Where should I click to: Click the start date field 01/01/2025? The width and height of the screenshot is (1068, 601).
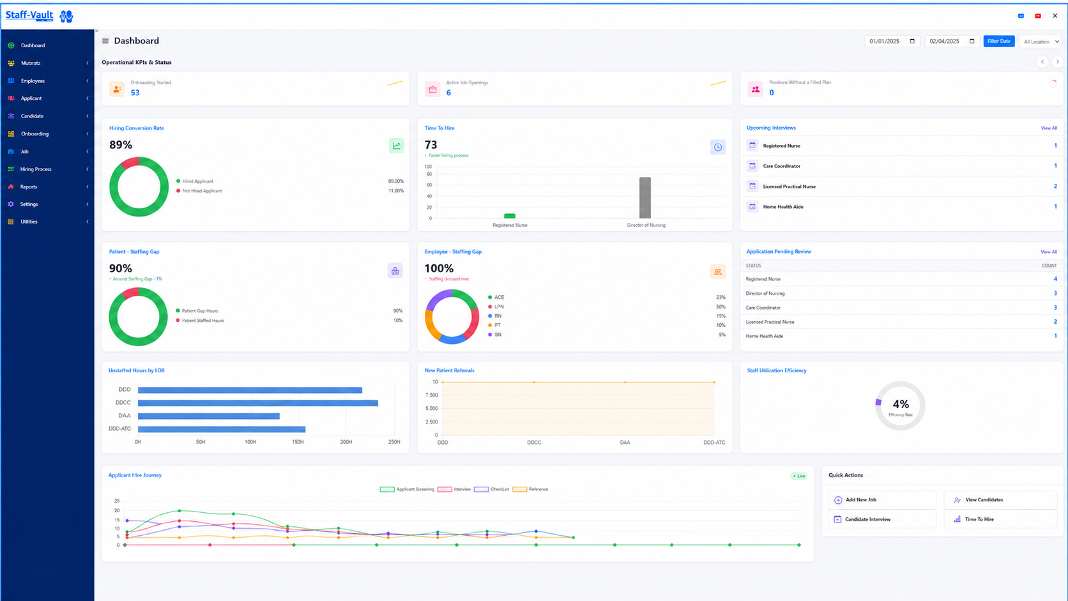[x=892, y=41]
